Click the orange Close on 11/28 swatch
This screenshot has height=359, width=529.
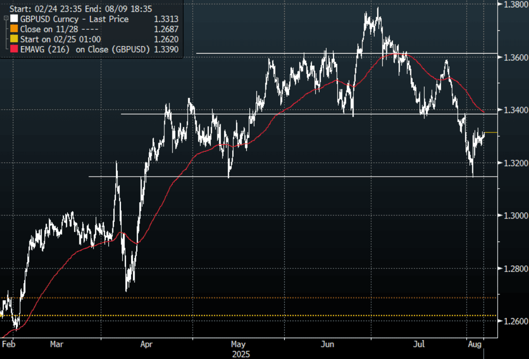[x=14, y=29]
